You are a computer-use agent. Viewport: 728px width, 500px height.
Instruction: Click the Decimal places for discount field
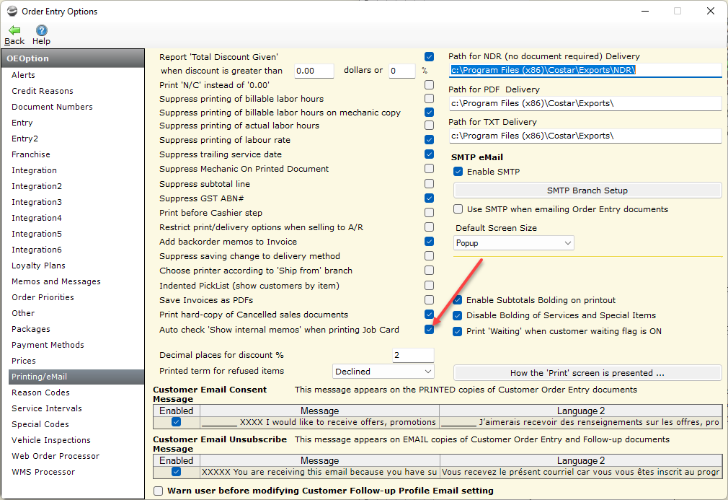coord(413,355)
